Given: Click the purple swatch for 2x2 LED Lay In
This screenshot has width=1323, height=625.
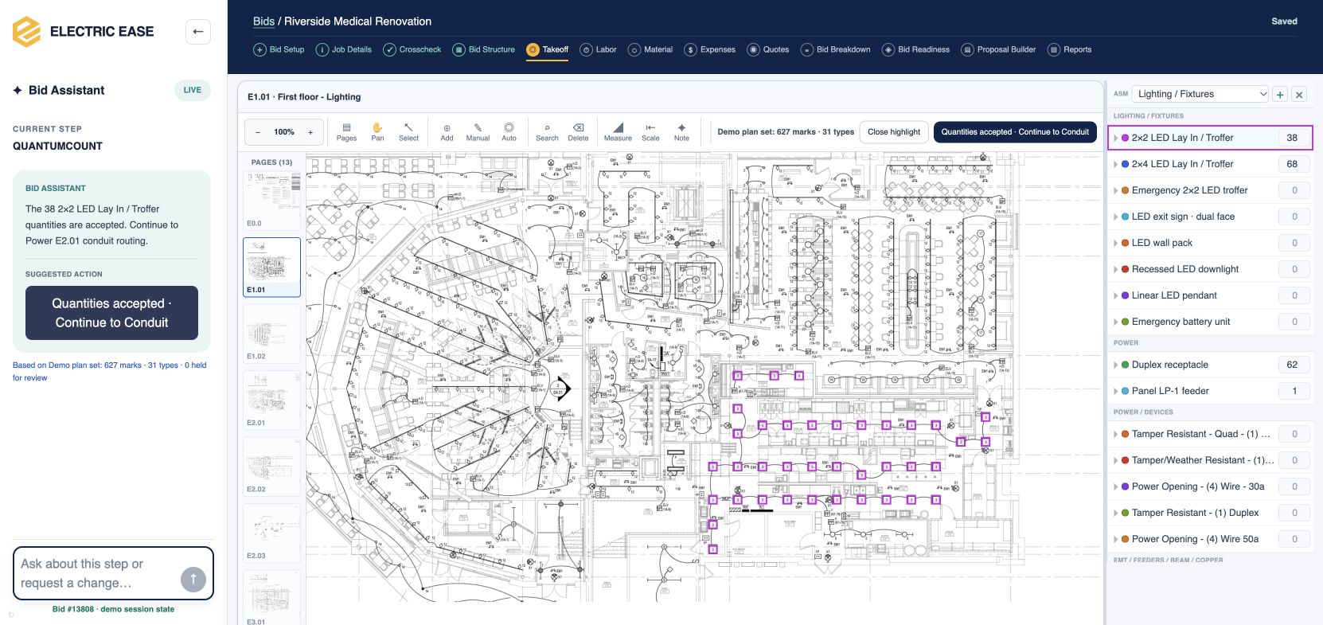Looking at the screenshot, I should point(1125,138).
